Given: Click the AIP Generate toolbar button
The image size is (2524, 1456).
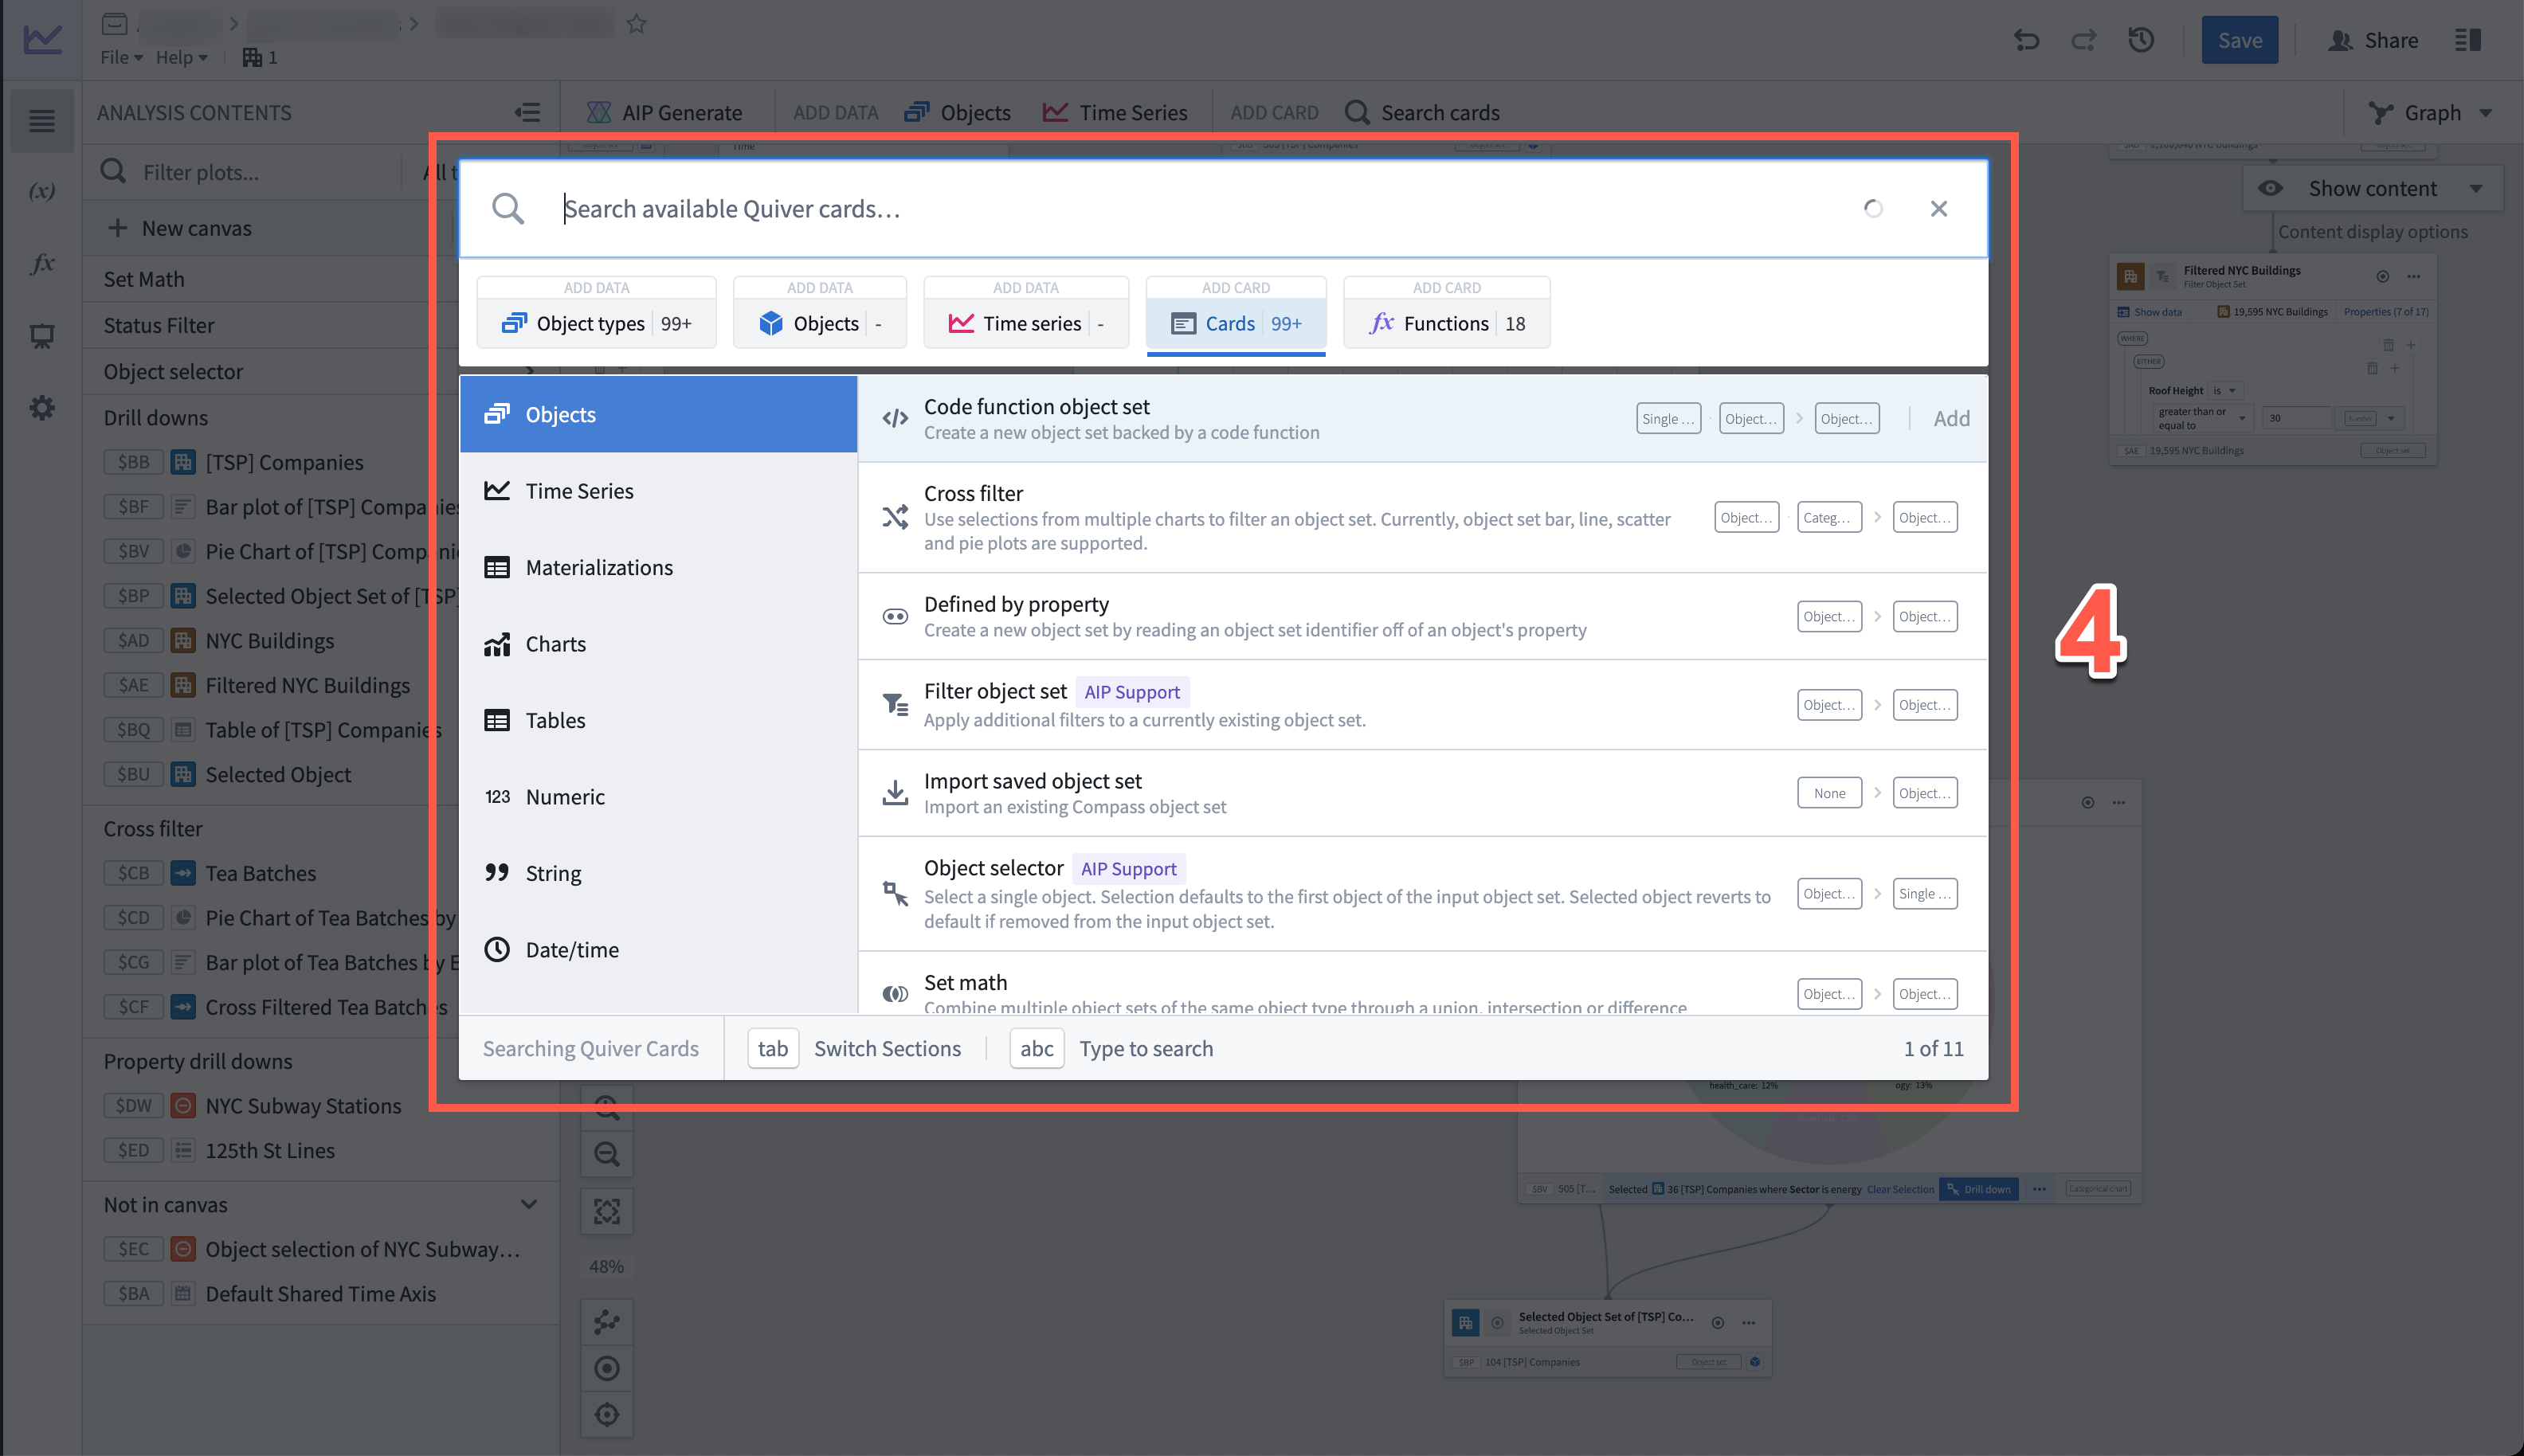Looking at the screenshot, I should point(665,113).
